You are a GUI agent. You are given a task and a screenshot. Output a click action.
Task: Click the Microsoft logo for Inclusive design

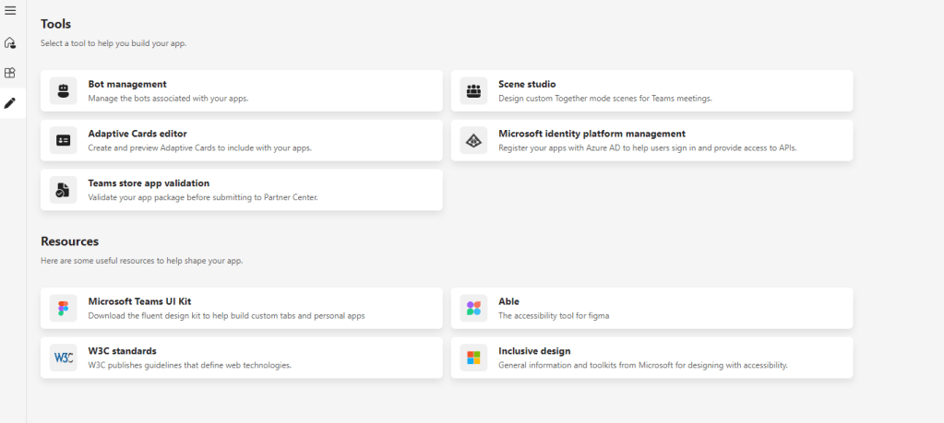[473, 358]
